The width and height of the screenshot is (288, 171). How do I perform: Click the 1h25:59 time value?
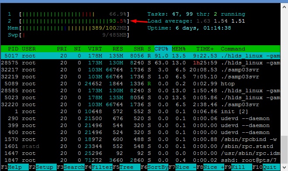pos(205,63)
